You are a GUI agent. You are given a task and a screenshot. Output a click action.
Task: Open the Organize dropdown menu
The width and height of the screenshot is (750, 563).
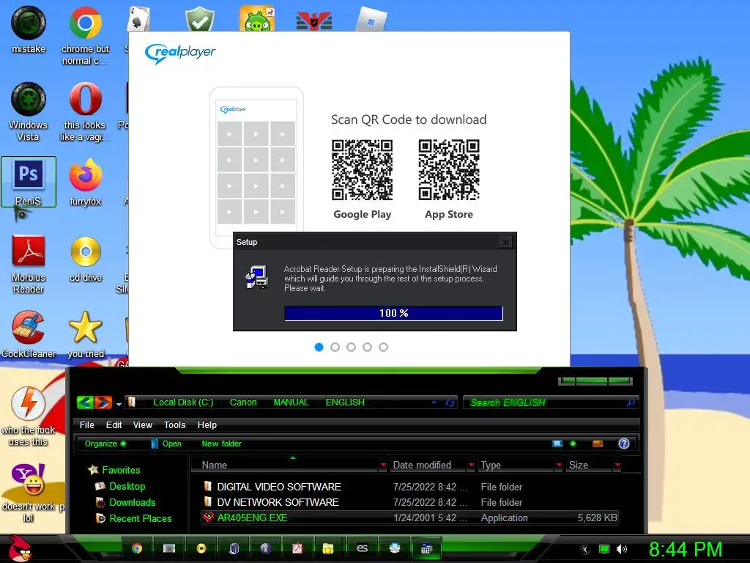coord(105,444)
